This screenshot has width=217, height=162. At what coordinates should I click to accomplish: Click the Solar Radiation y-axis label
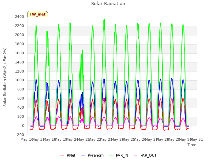click(x=5, y=77)
